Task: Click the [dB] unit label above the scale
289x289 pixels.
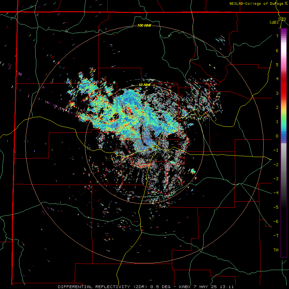Action: click(x=274, y=22)
